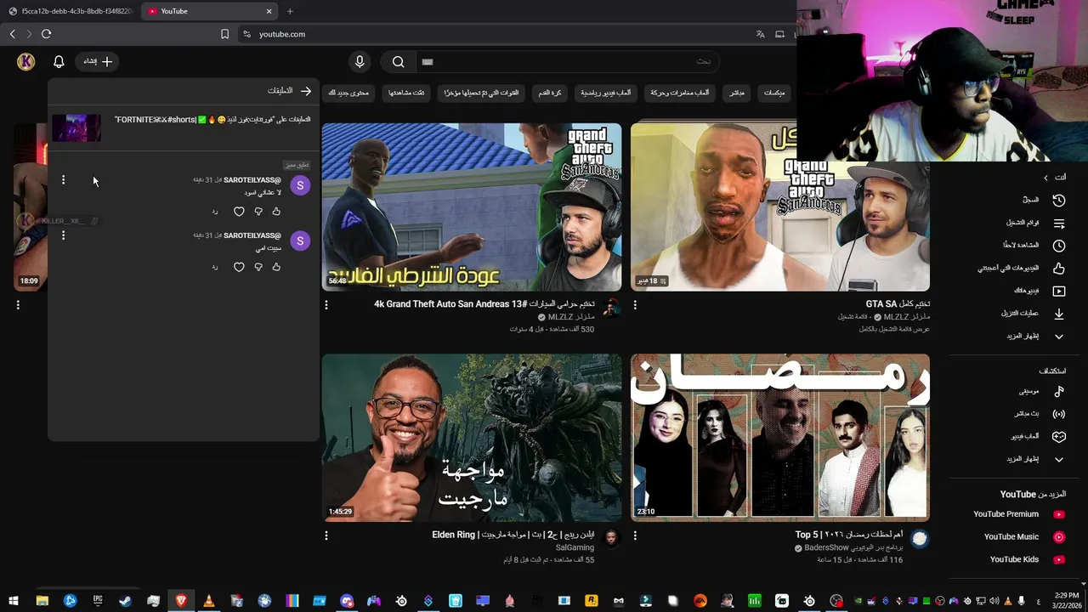Like the comment "لا عشاني اسود"
Screen dimensions: 1088x612
pos(276,212)
